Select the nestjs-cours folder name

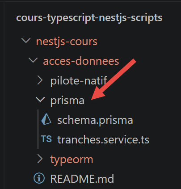(x=67, y=42)
